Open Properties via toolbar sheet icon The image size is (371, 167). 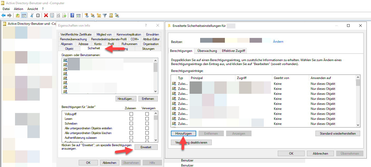coord(52,15)
